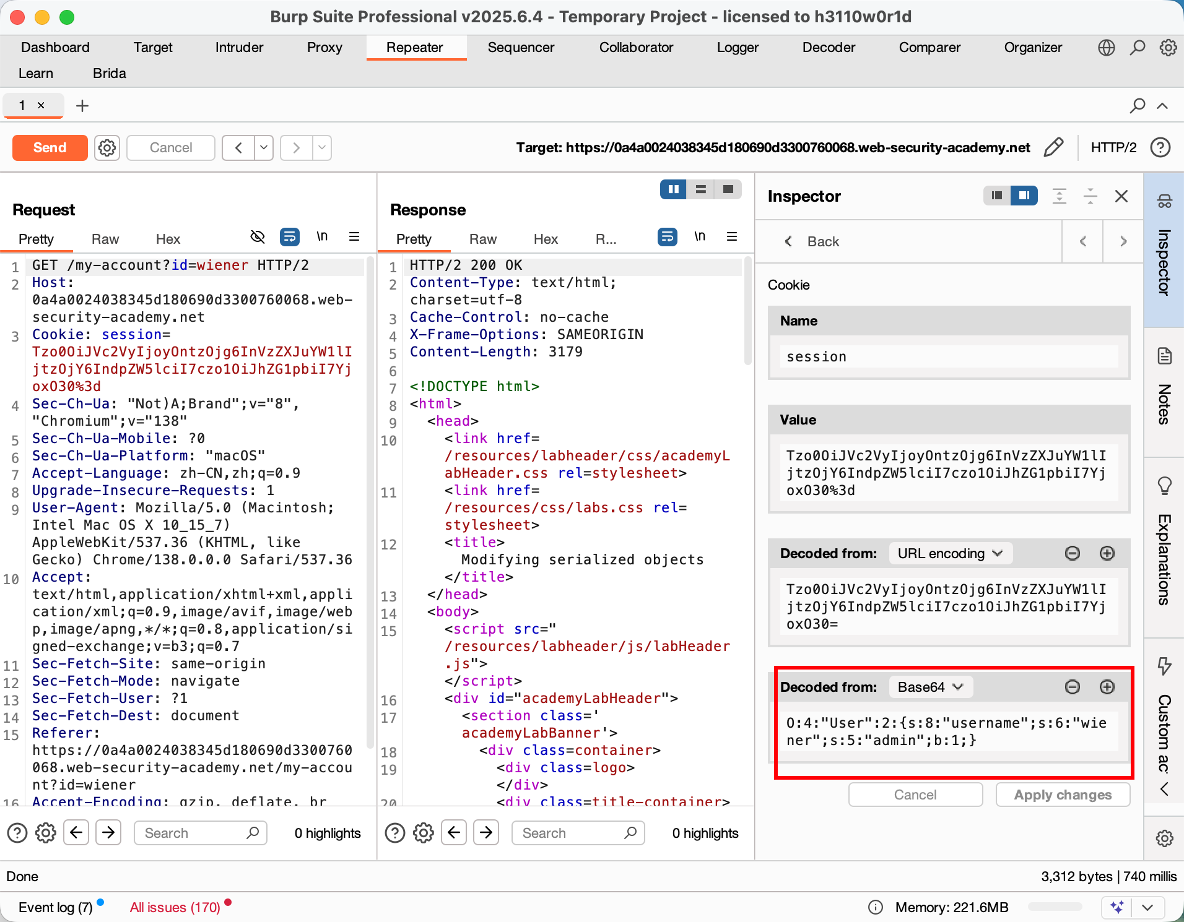Click Back in the Inspector
1184x922 pixels.
coord(812,241)
